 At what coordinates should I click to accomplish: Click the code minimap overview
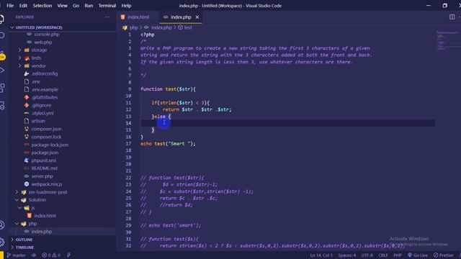(x=447, y=40)
